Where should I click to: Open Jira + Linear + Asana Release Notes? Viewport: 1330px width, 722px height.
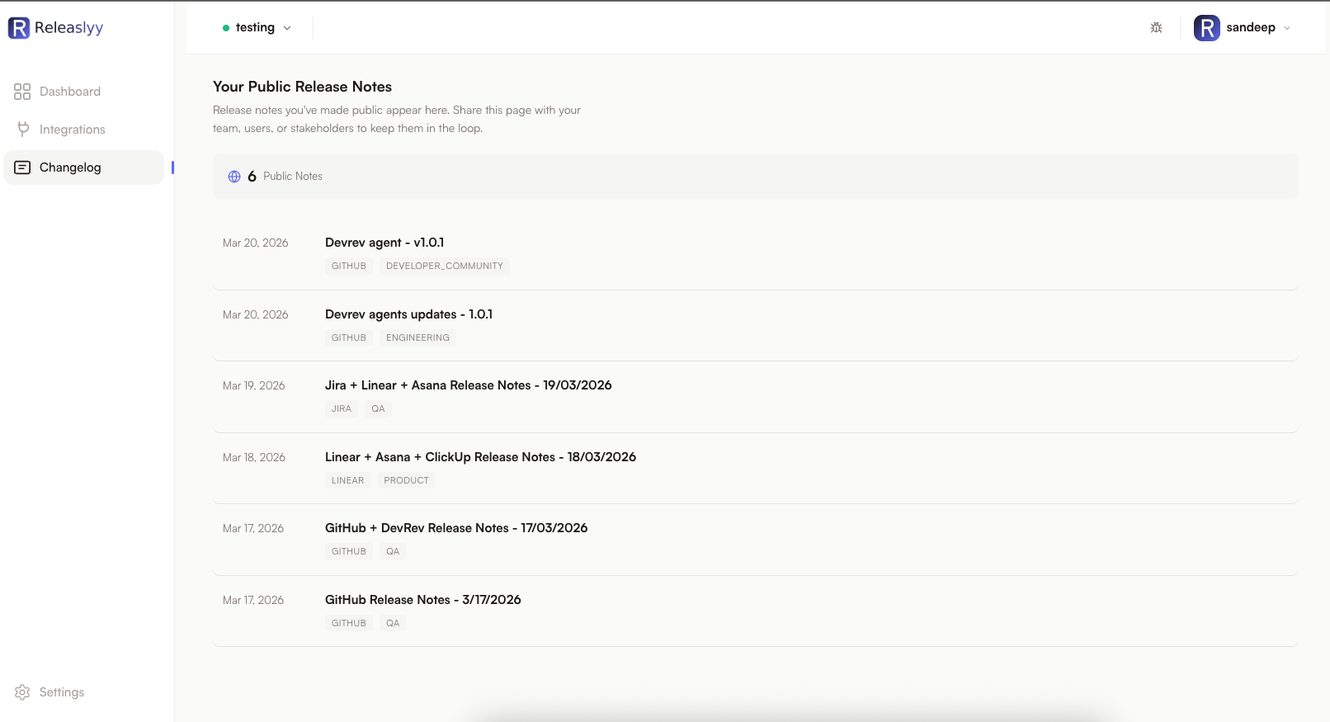[468, 385]
